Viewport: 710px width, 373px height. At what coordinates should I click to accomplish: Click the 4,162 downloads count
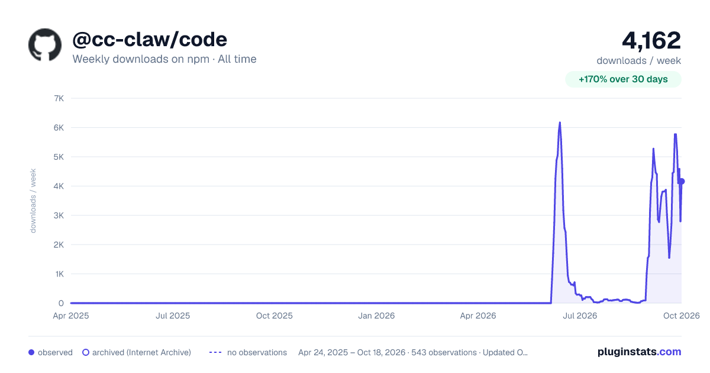click(x=651, y=40)
